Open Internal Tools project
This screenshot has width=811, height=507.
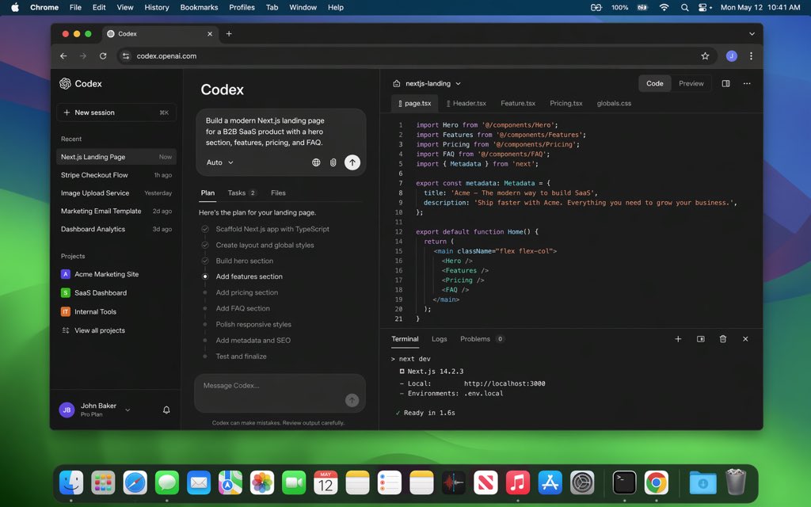[x=89, y=311]
